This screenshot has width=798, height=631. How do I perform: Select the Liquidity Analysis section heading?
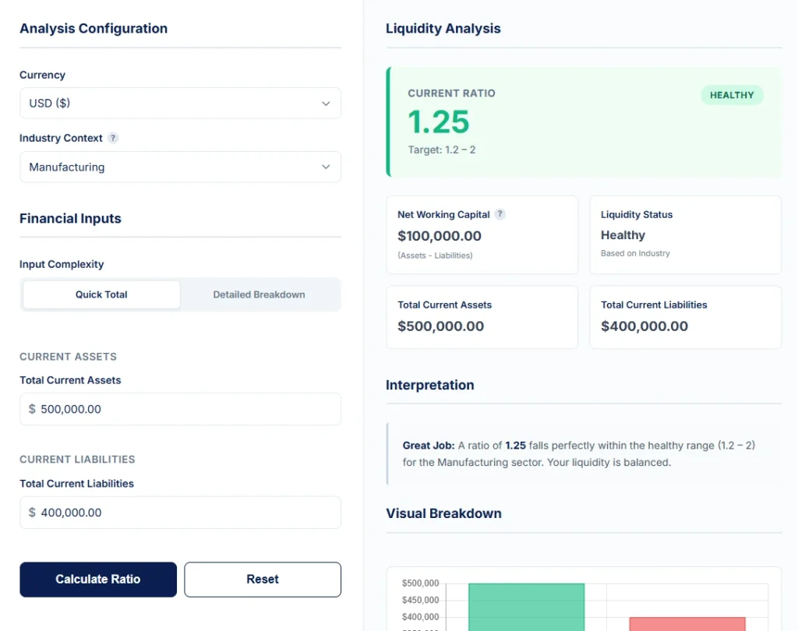tap(443, 28)
